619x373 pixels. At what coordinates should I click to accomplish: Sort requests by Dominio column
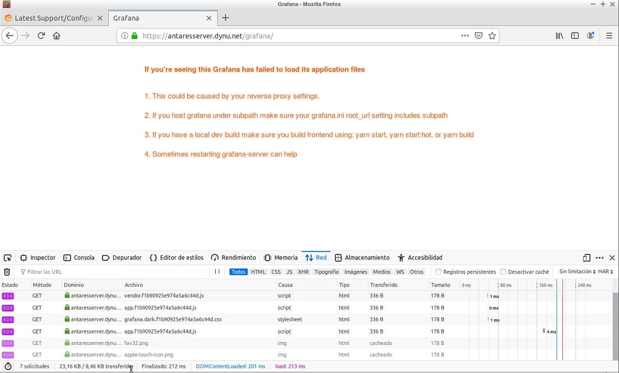pos(92,285)
